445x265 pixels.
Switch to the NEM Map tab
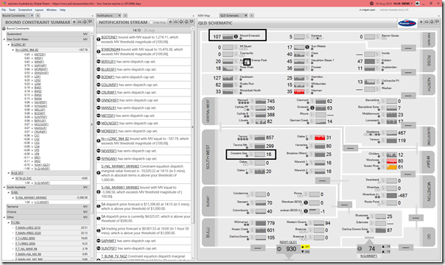click(x=204, y=15)
